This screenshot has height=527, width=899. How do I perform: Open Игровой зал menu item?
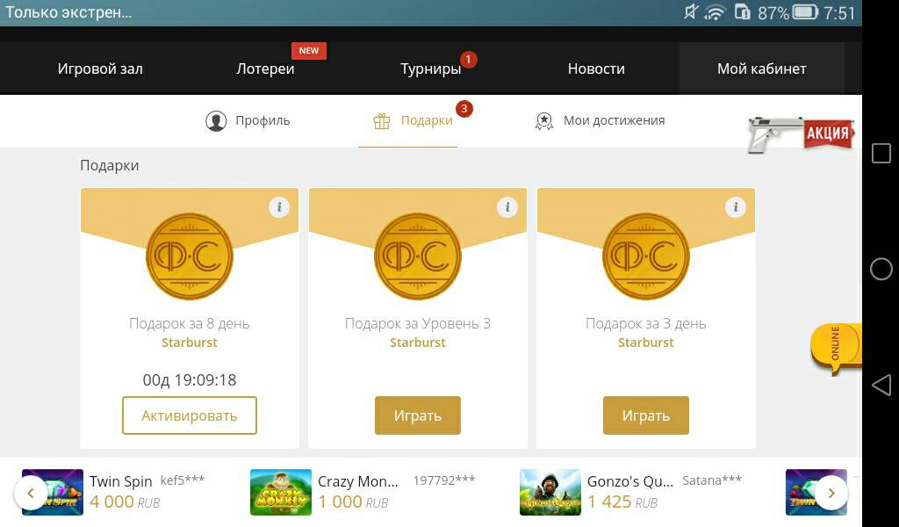click(100, 69)
